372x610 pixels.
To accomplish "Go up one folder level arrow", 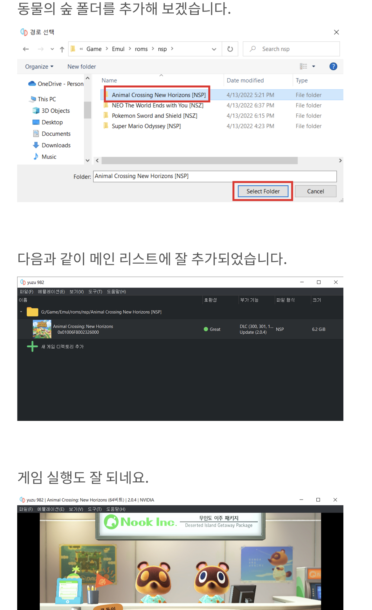I will point(62,49).
